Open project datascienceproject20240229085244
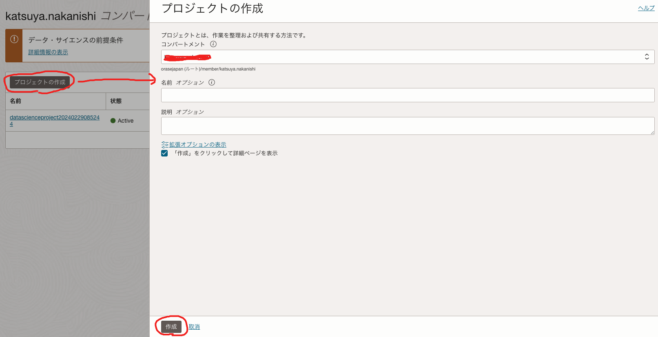658x337 pixels. coord(55,121)
